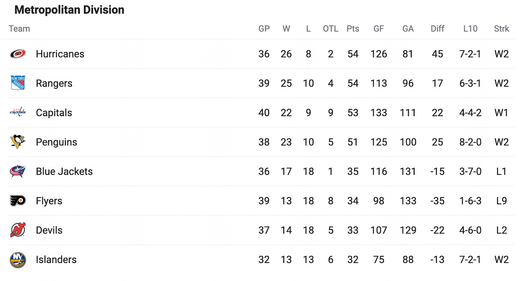Click the Strk column header
The width and height of the screenshot is (524, 281).
[x=502, y=29]
